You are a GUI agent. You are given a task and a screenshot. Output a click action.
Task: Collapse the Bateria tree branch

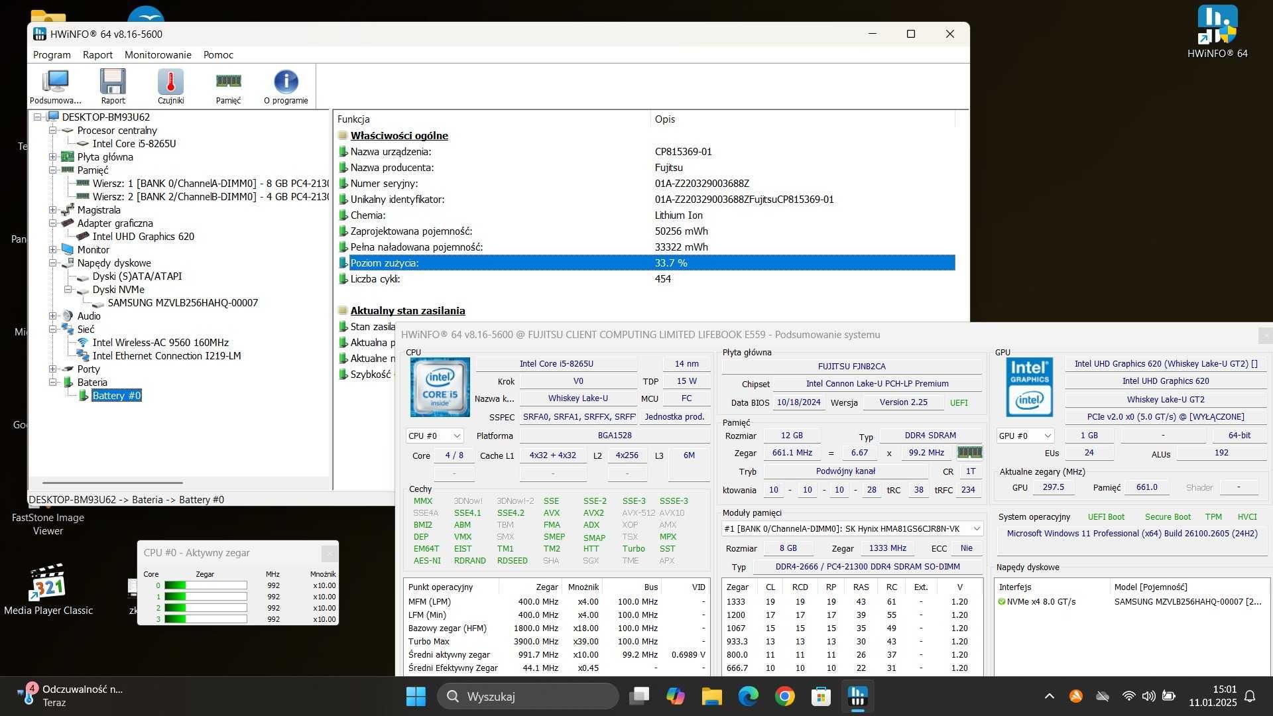coord(52,383)
